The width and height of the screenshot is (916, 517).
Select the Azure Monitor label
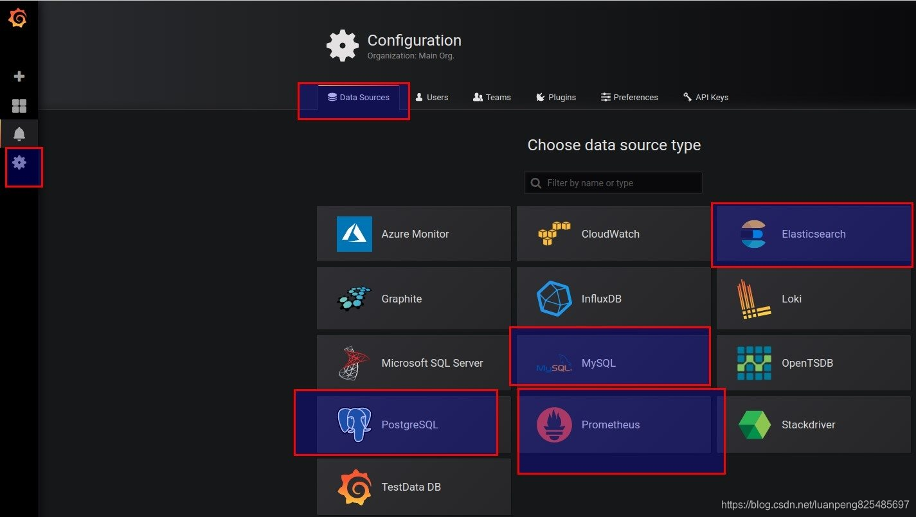tap(415, 234)
